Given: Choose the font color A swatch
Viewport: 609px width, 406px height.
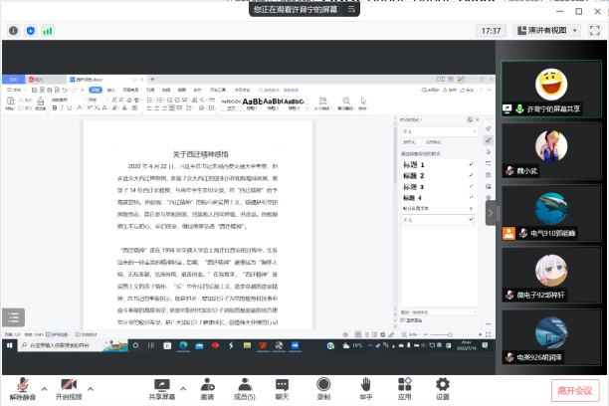Looking at the screenshot, I should click(x=124, y=108).
